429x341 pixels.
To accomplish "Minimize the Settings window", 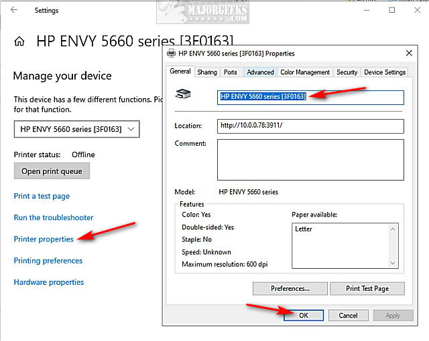I will point(367,11).
